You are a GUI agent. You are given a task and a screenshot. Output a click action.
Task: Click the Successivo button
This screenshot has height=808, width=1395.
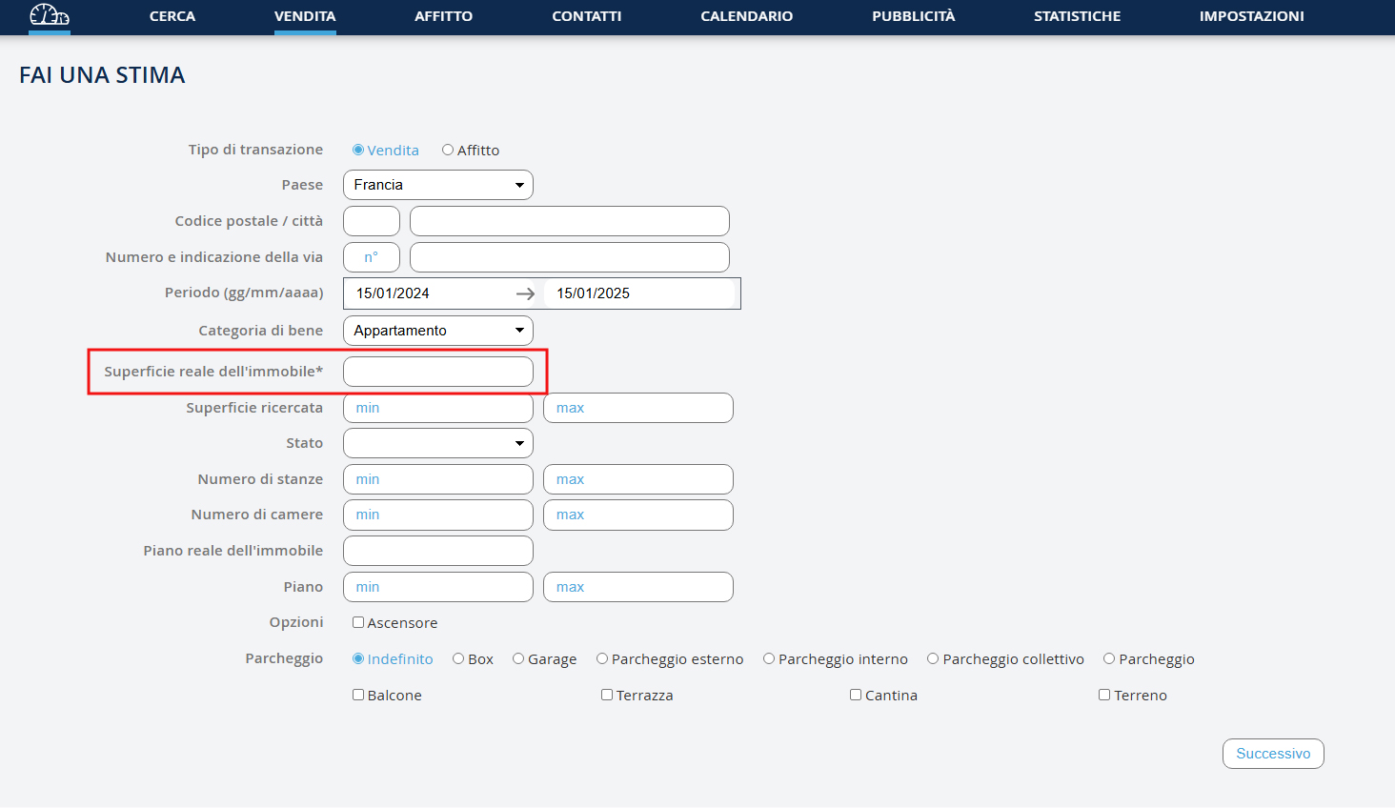1273,754
